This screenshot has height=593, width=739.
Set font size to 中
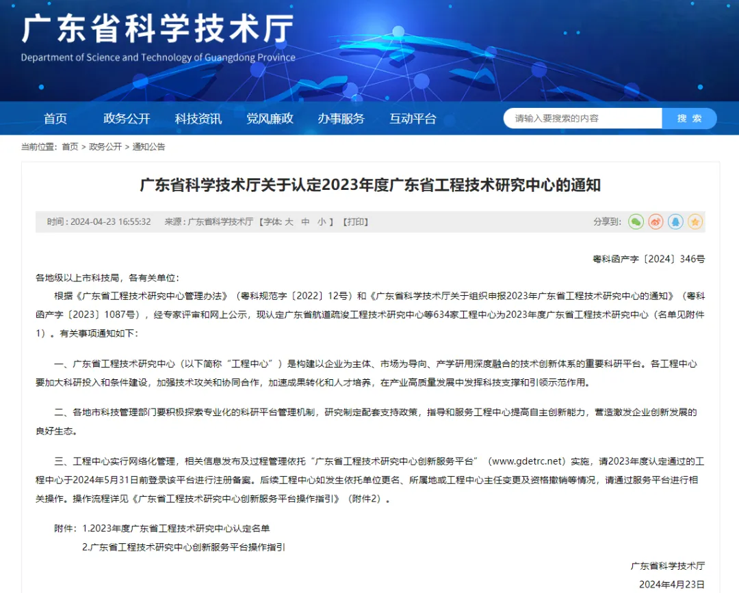[305, 221]
